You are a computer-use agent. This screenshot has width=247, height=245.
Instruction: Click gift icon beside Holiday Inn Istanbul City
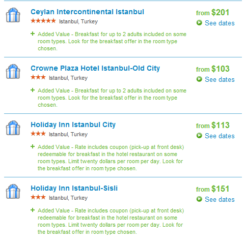(x=13, y=128)
